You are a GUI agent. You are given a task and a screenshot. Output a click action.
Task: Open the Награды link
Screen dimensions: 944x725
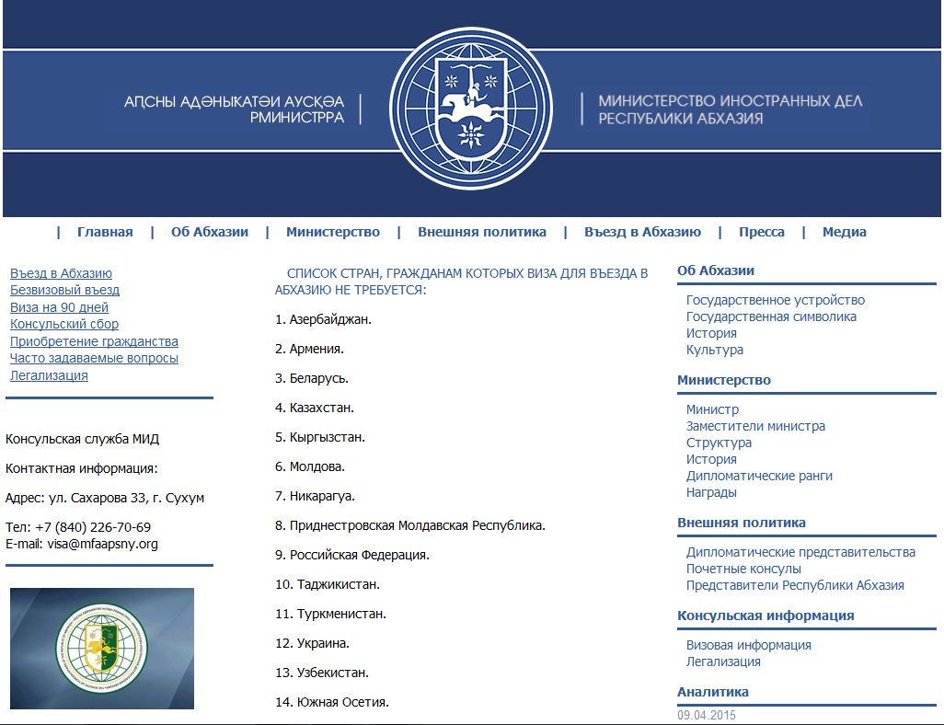tap(711, 492)
